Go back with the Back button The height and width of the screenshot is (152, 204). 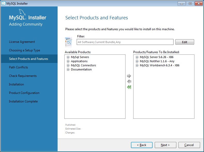coord(142,145)
